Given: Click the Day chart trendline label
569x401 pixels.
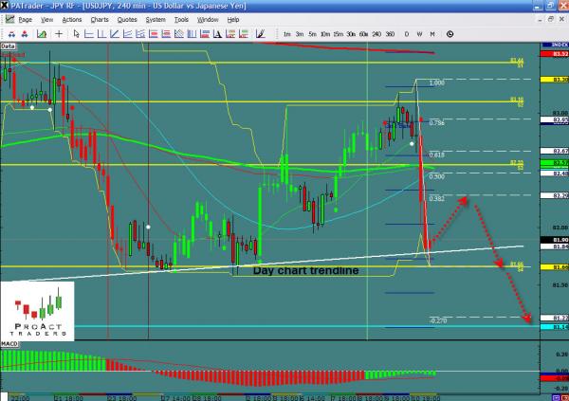Looking at the screenshot, I should [305, 270].
